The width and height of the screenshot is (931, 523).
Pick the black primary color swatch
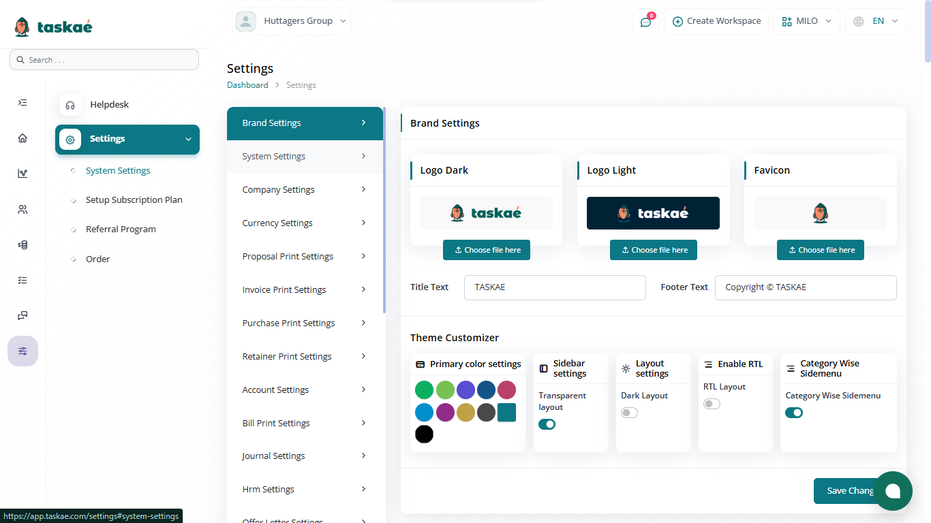[x=425, y=434]
